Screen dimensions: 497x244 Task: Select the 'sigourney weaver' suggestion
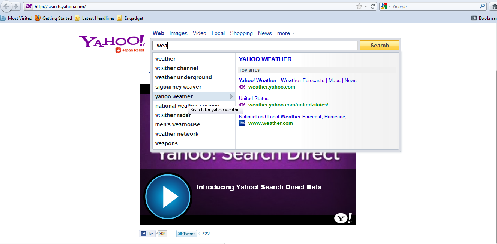click(x=194, y=87)
